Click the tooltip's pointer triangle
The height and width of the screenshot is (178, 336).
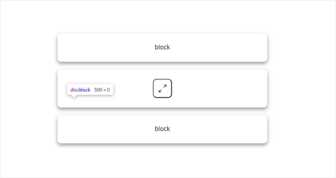tap(74, 96)
